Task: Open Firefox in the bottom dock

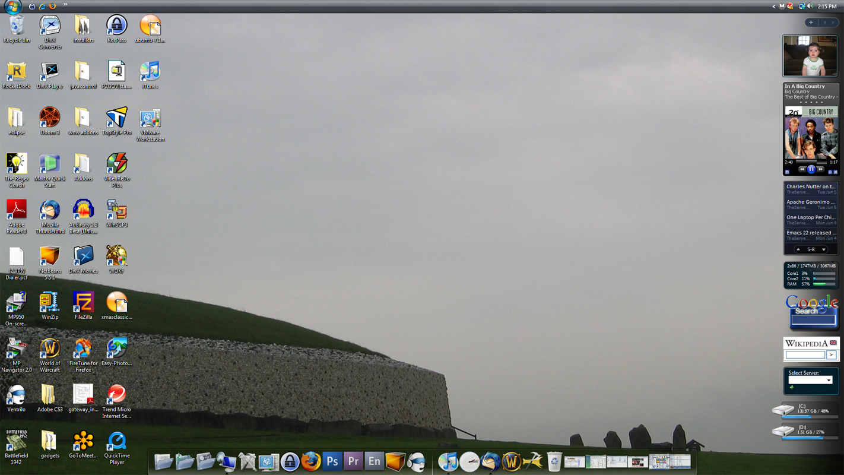Action: (310, 461)
